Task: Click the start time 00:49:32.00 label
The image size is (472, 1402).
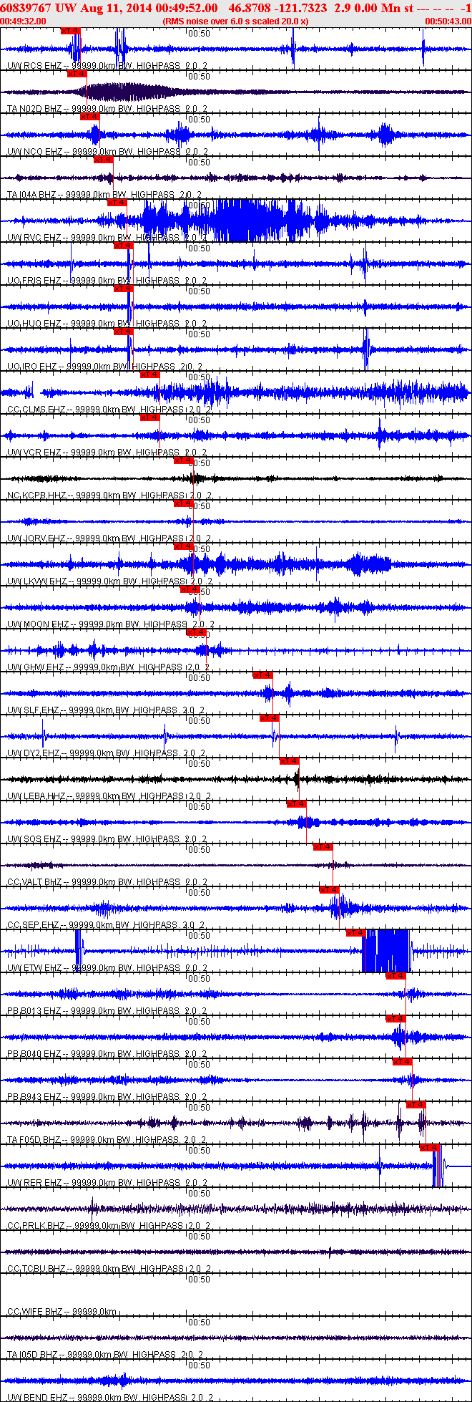Action: pos(24,21)
